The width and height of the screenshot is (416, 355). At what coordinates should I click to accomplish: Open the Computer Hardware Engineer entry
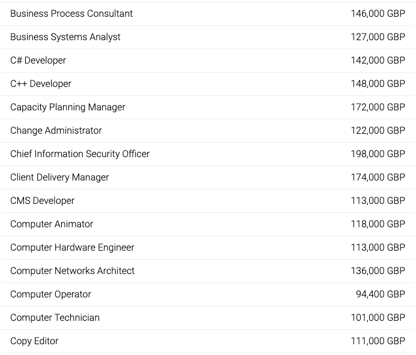coord(72,248)
